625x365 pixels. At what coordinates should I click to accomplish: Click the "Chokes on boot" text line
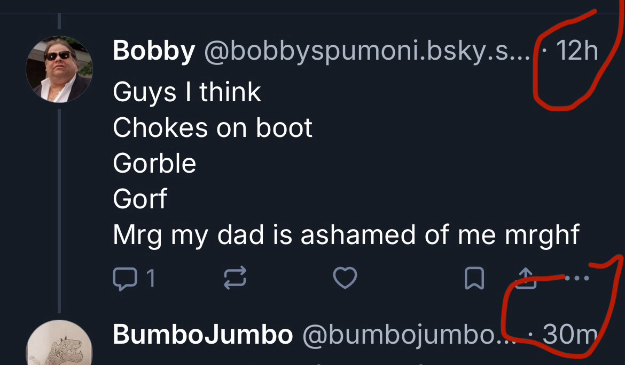pyautogui.click(x=213, y=128)
